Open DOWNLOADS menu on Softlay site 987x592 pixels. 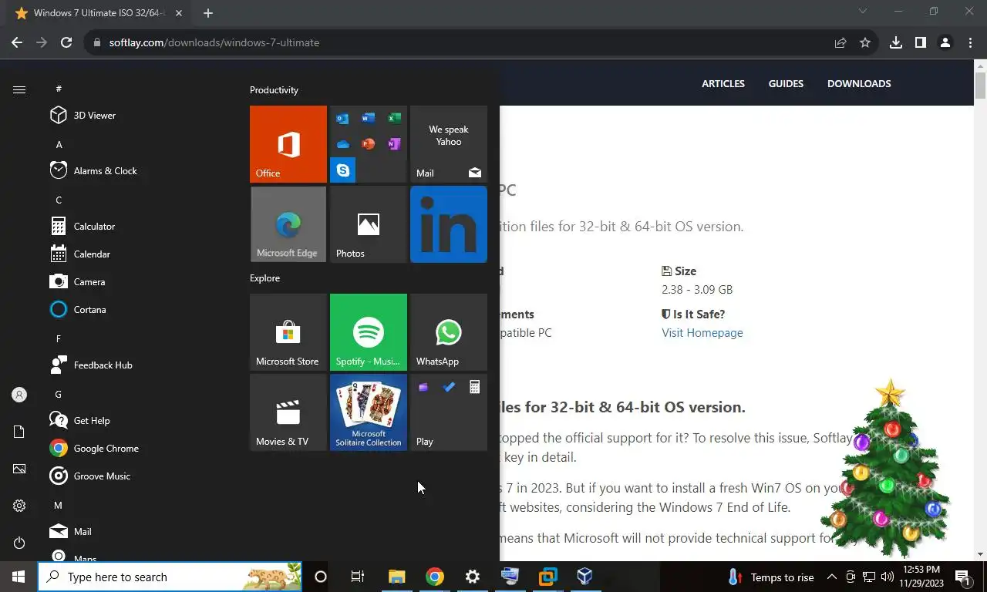[x=859, y=83]
